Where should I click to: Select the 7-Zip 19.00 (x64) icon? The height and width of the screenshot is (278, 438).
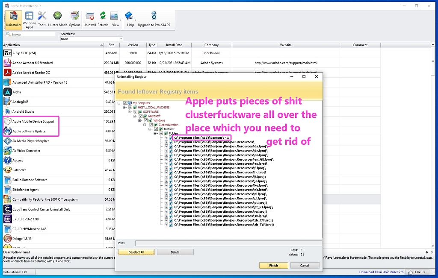8,53
